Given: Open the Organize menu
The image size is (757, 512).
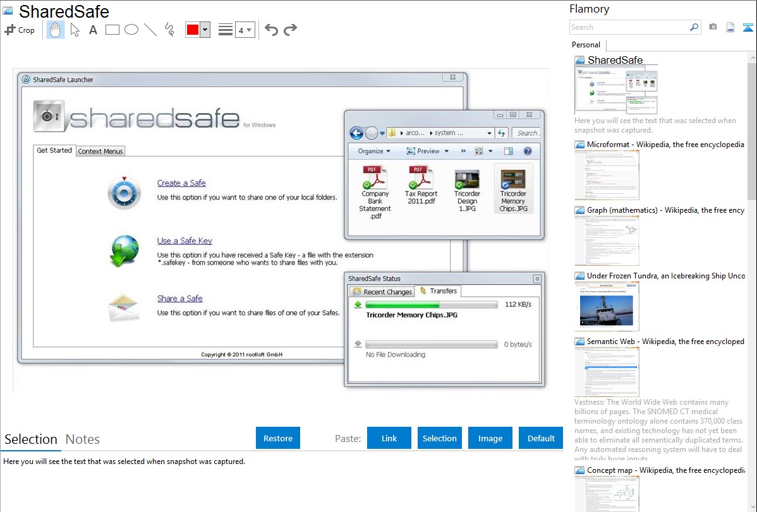Looking at the screenshot, I should click(373, 151).
